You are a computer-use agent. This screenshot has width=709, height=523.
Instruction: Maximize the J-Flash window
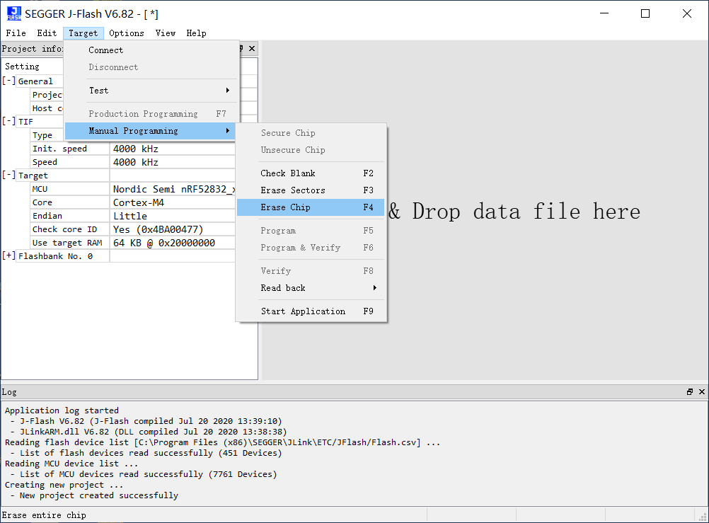(645, 13)
